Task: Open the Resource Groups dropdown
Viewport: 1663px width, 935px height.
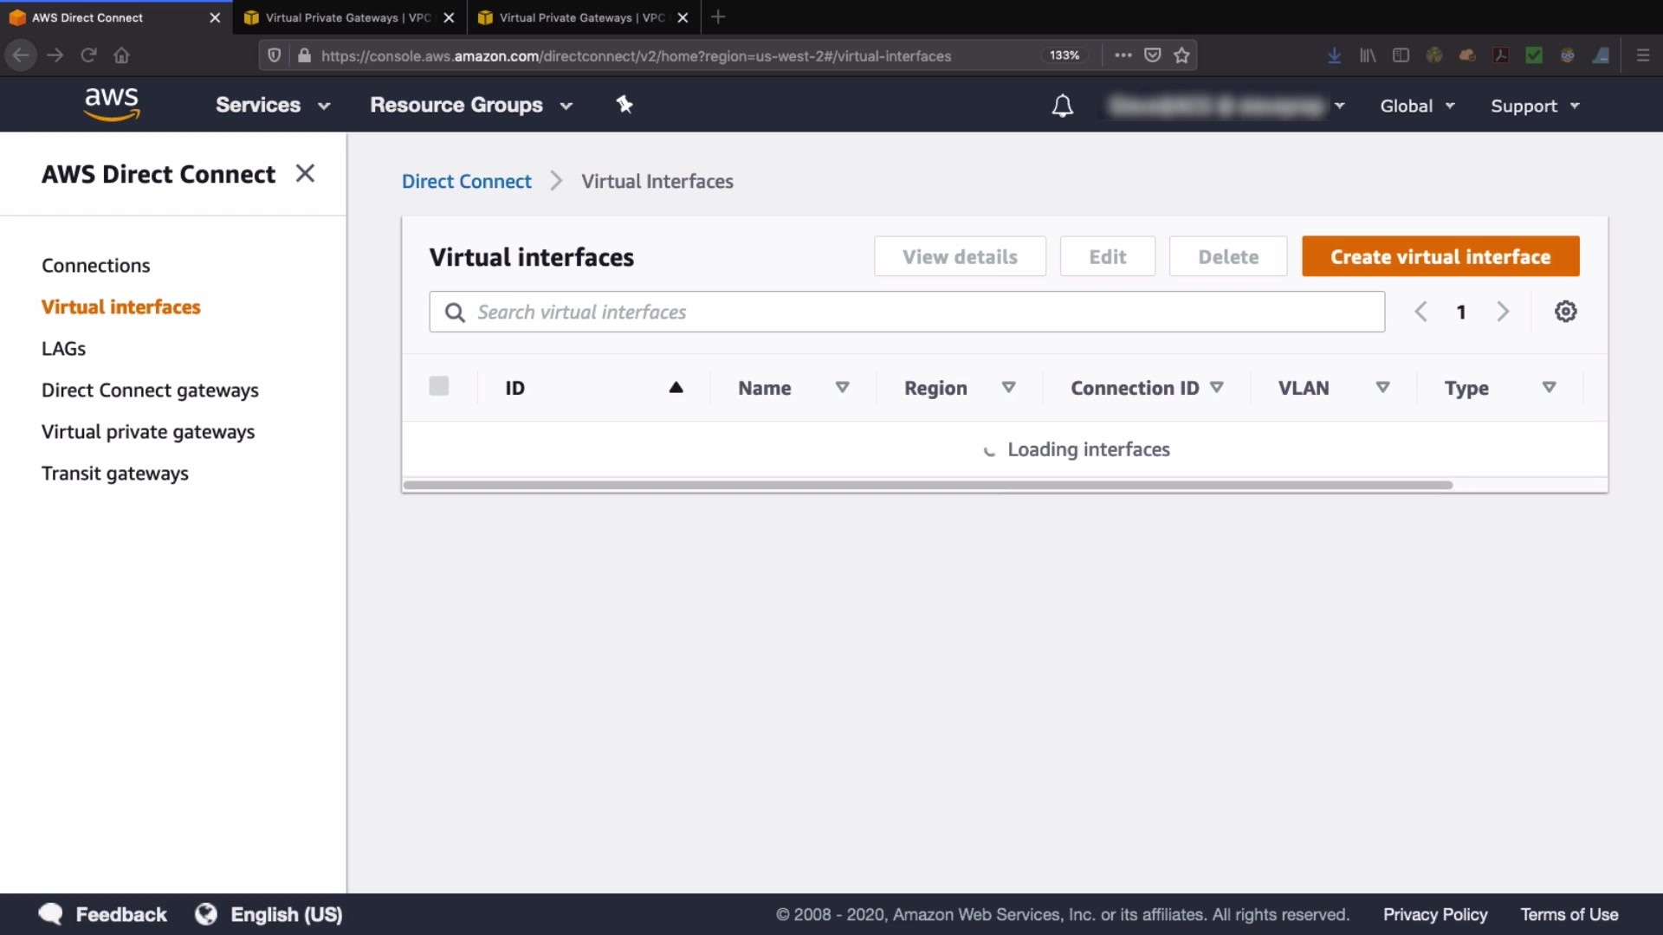Action: [x=471, y=105]
